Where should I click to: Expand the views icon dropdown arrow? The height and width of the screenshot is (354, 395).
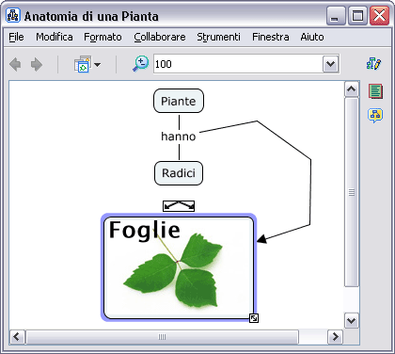[x=97, y=65]
